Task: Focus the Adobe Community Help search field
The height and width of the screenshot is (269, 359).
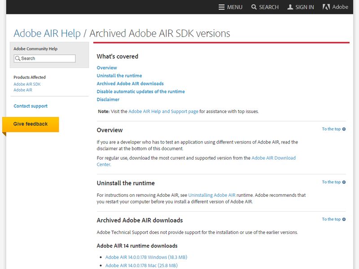Action: click(44, 59)
